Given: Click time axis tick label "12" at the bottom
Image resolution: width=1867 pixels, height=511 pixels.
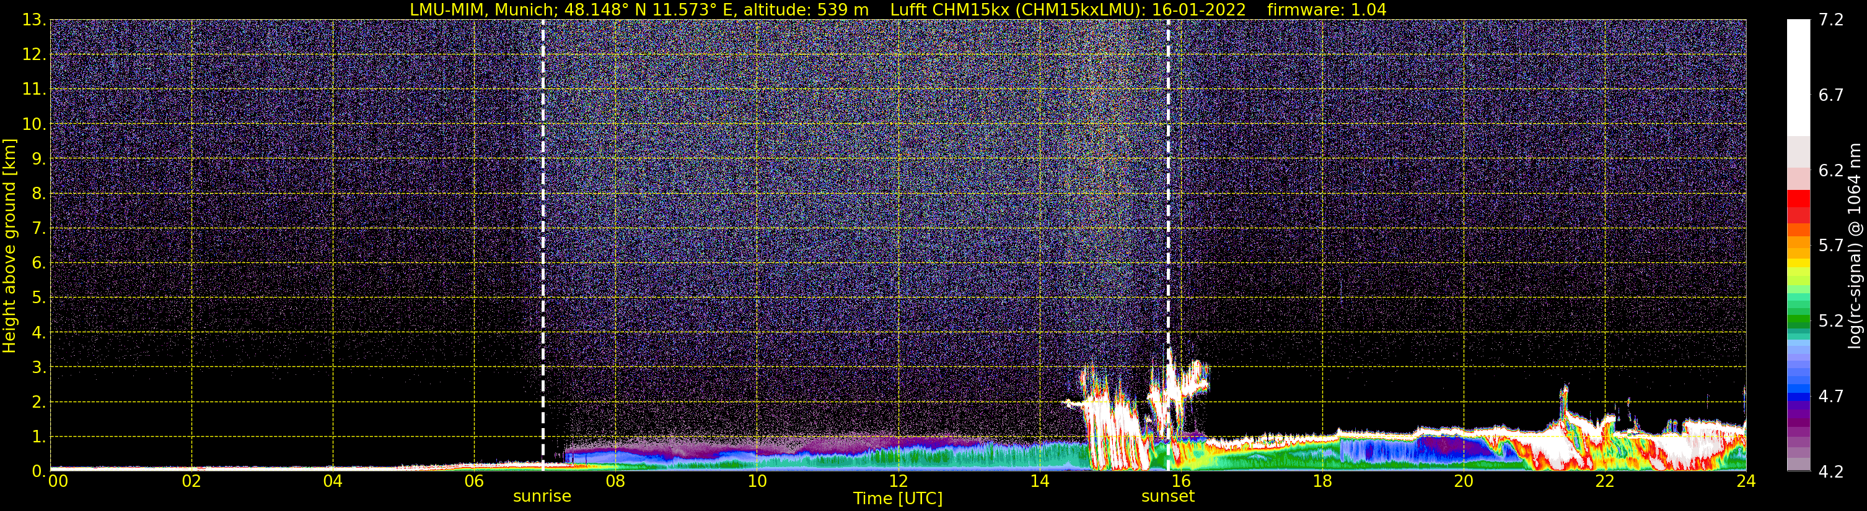Looking at the screenshot, I should [898, 481].
